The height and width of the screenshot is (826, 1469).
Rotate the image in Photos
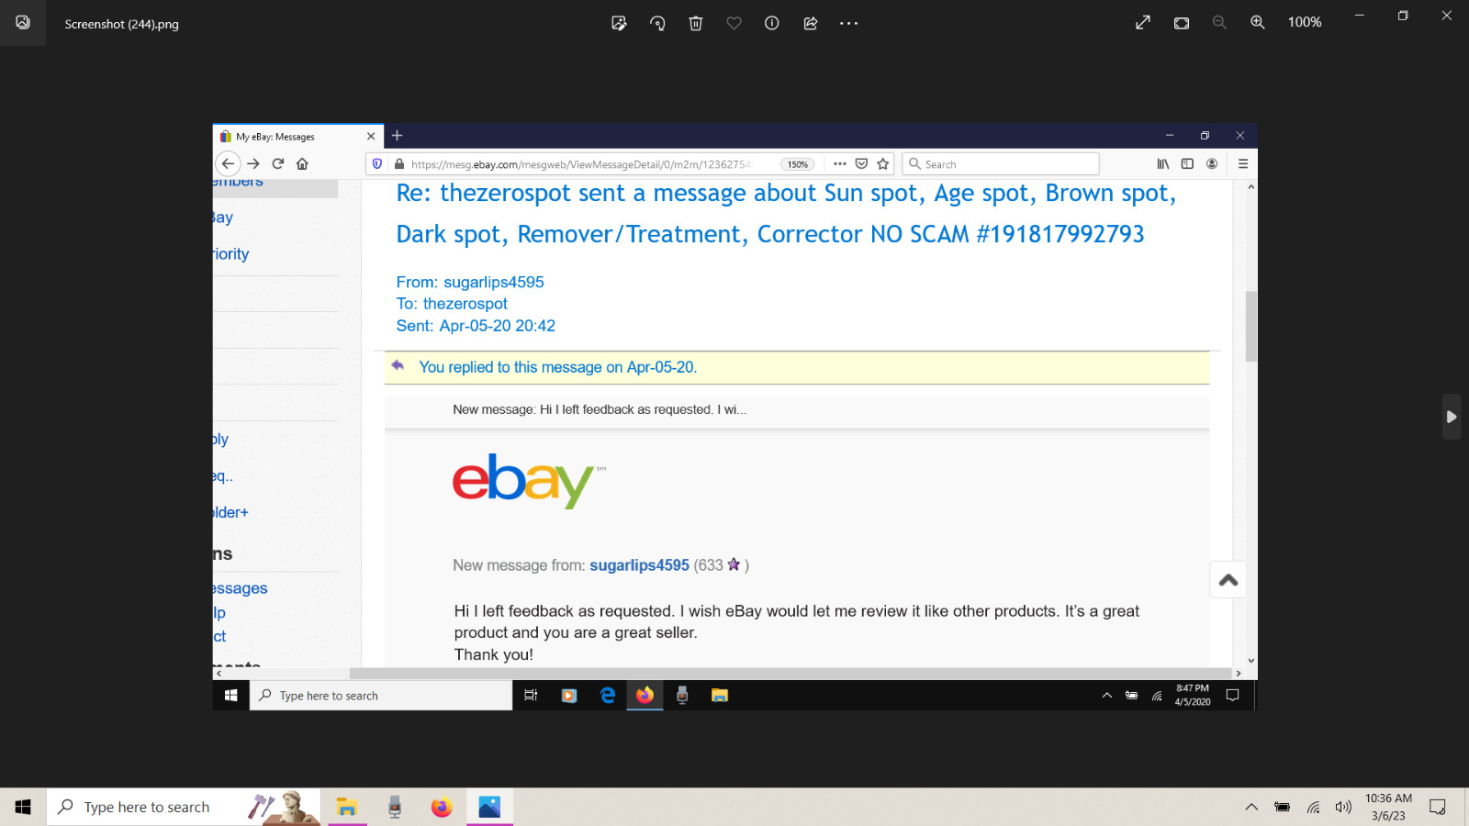coord(657,23)
